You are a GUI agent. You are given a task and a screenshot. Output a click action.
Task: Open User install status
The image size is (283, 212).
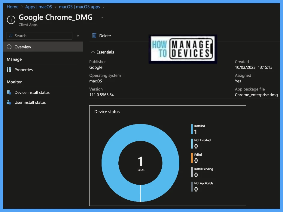30,102
